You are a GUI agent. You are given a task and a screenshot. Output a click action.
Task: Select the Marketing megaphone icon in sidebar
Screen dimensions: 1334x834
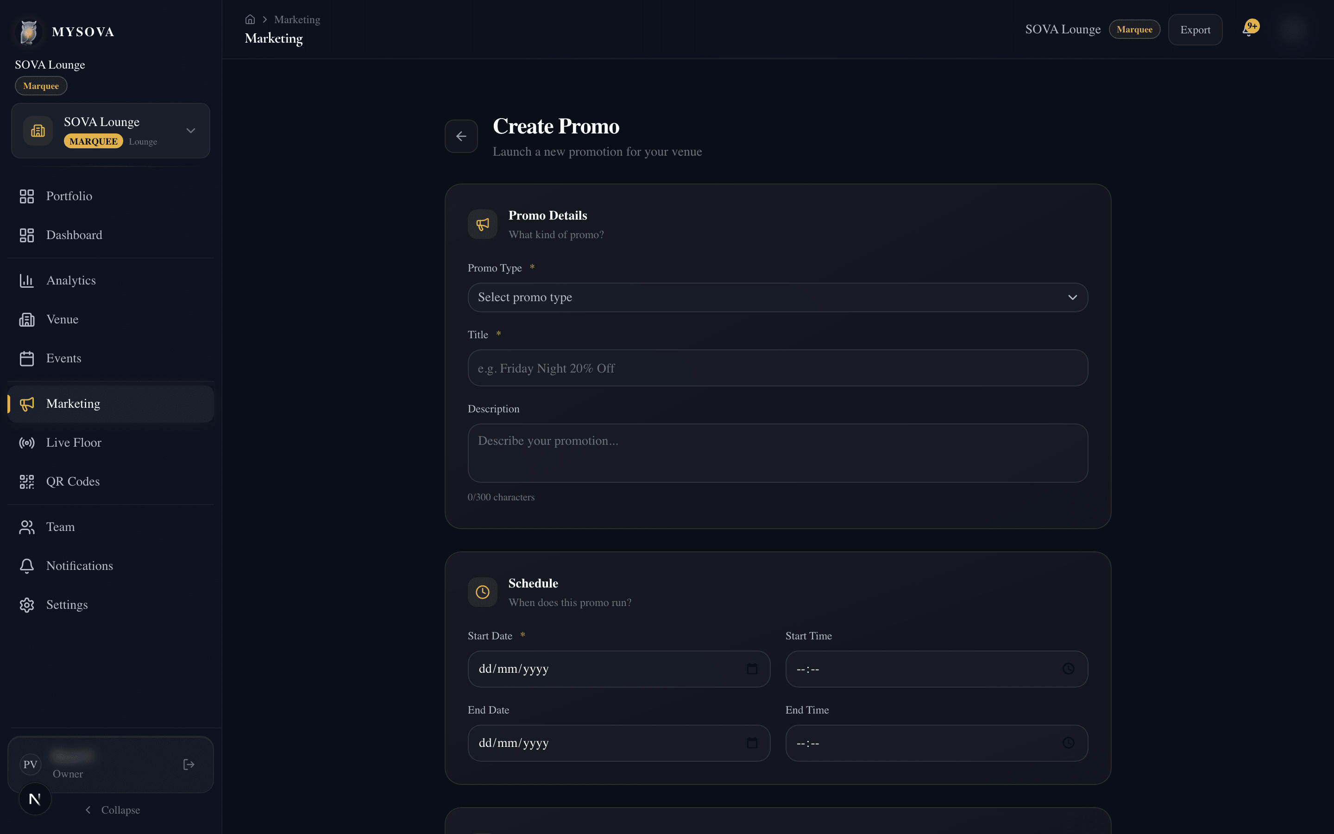(27, 404)
